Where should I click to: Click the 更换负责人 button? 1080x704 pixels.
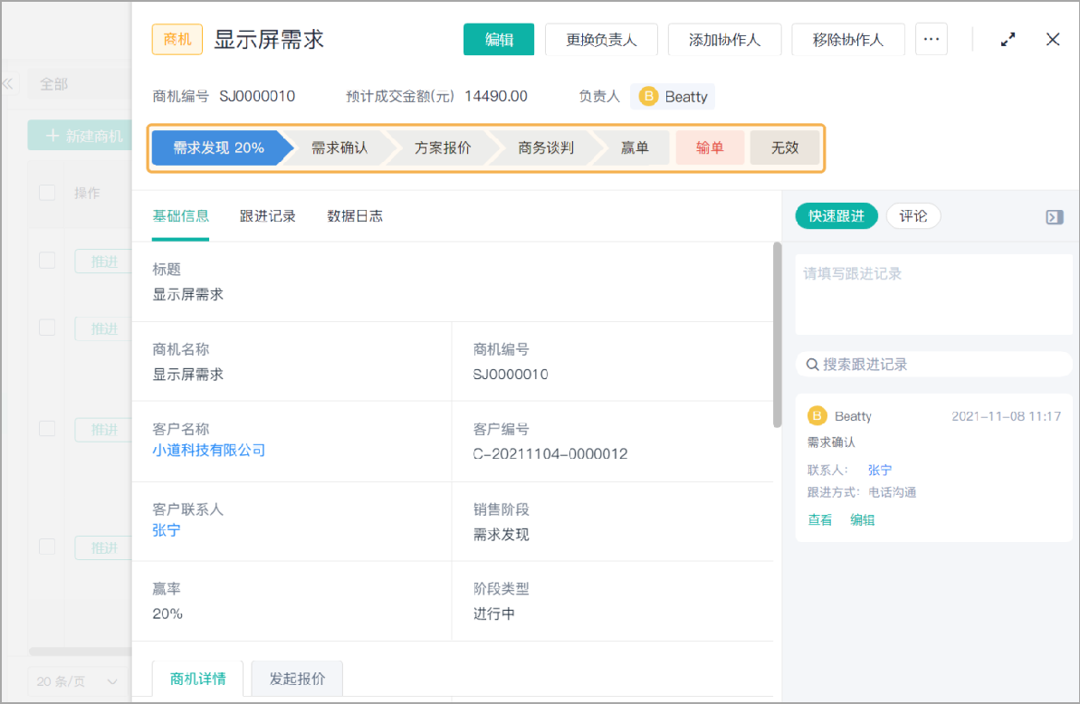(601, 39)
